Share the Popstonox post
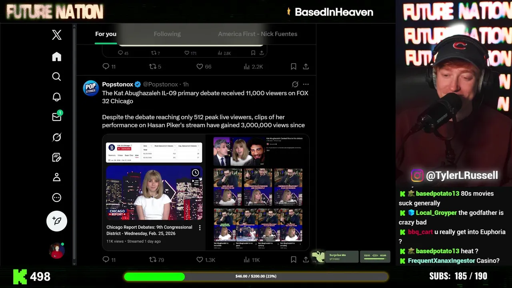Screen dimensions: 512x288 click(x=306, y=260)
